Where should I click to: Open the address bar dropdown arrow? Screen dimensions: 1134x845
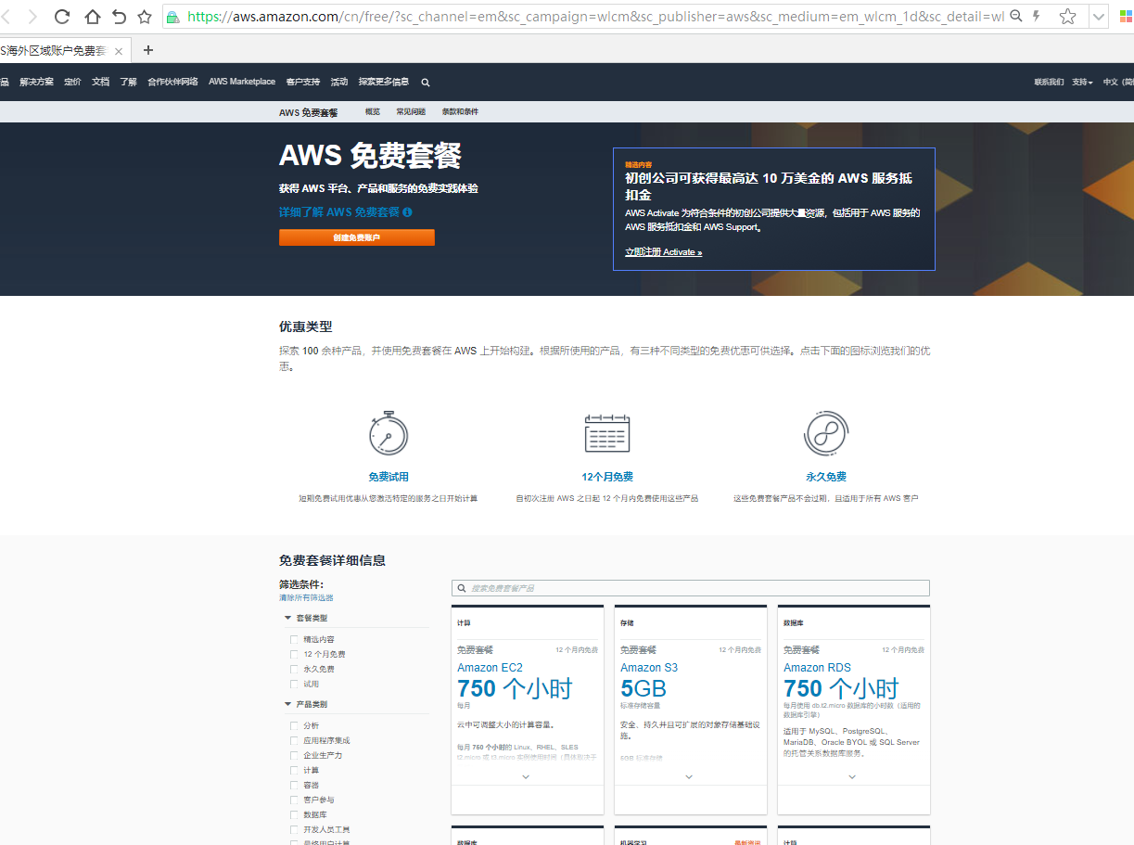point(1099,17)
